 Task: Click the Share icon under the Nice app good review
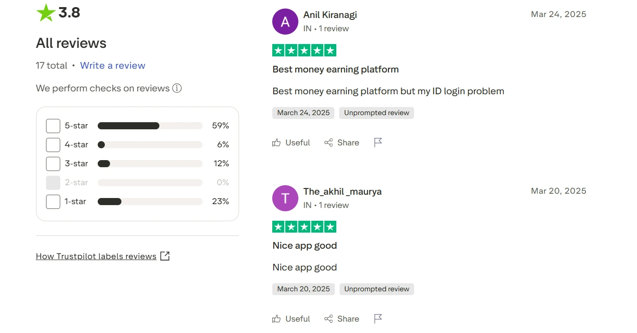click(x=328, y=319)
